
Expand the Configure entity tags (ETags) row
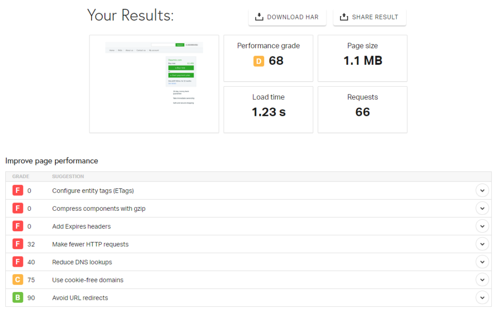[482, 191]
